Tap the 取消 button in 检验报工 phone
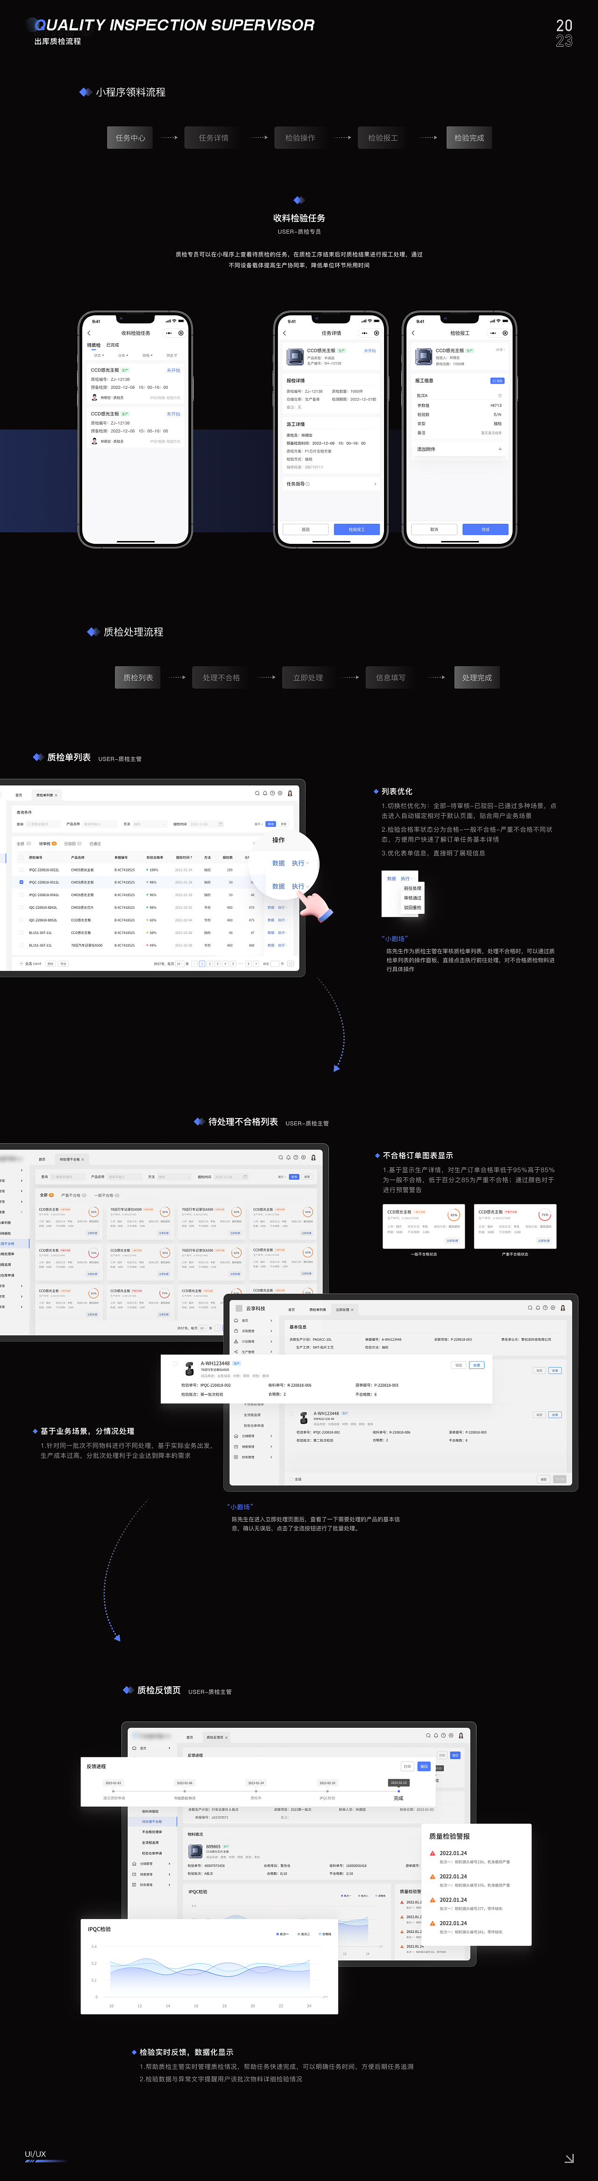 tap(434, 529)
